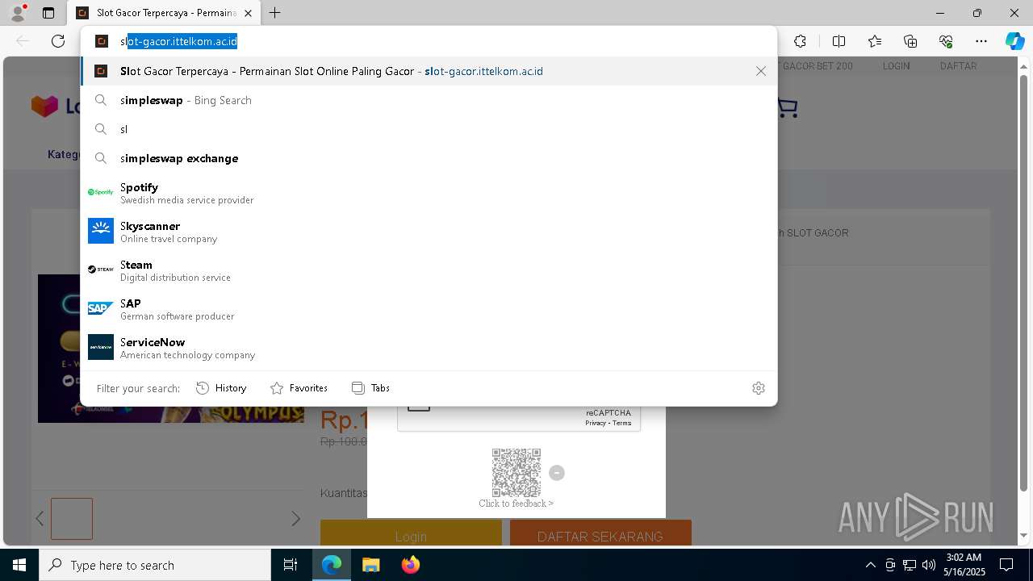Pick simpleswap exchange suggestion

coord(429,158)
